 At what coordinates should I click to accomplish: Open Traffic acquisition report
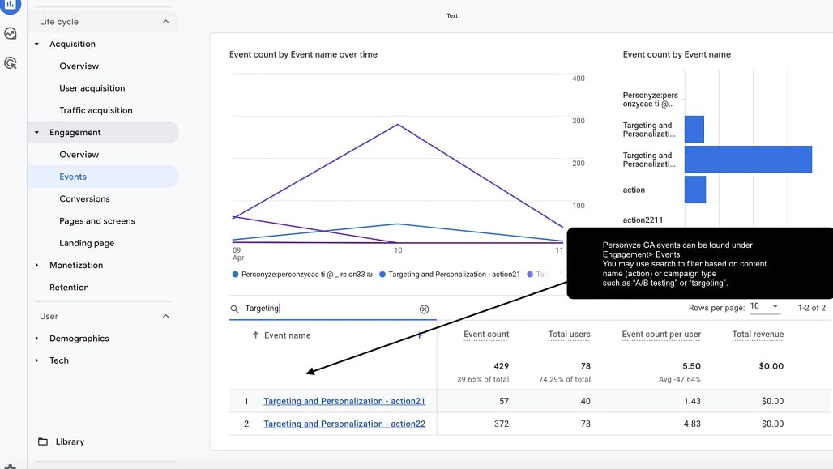click(96, 110)
